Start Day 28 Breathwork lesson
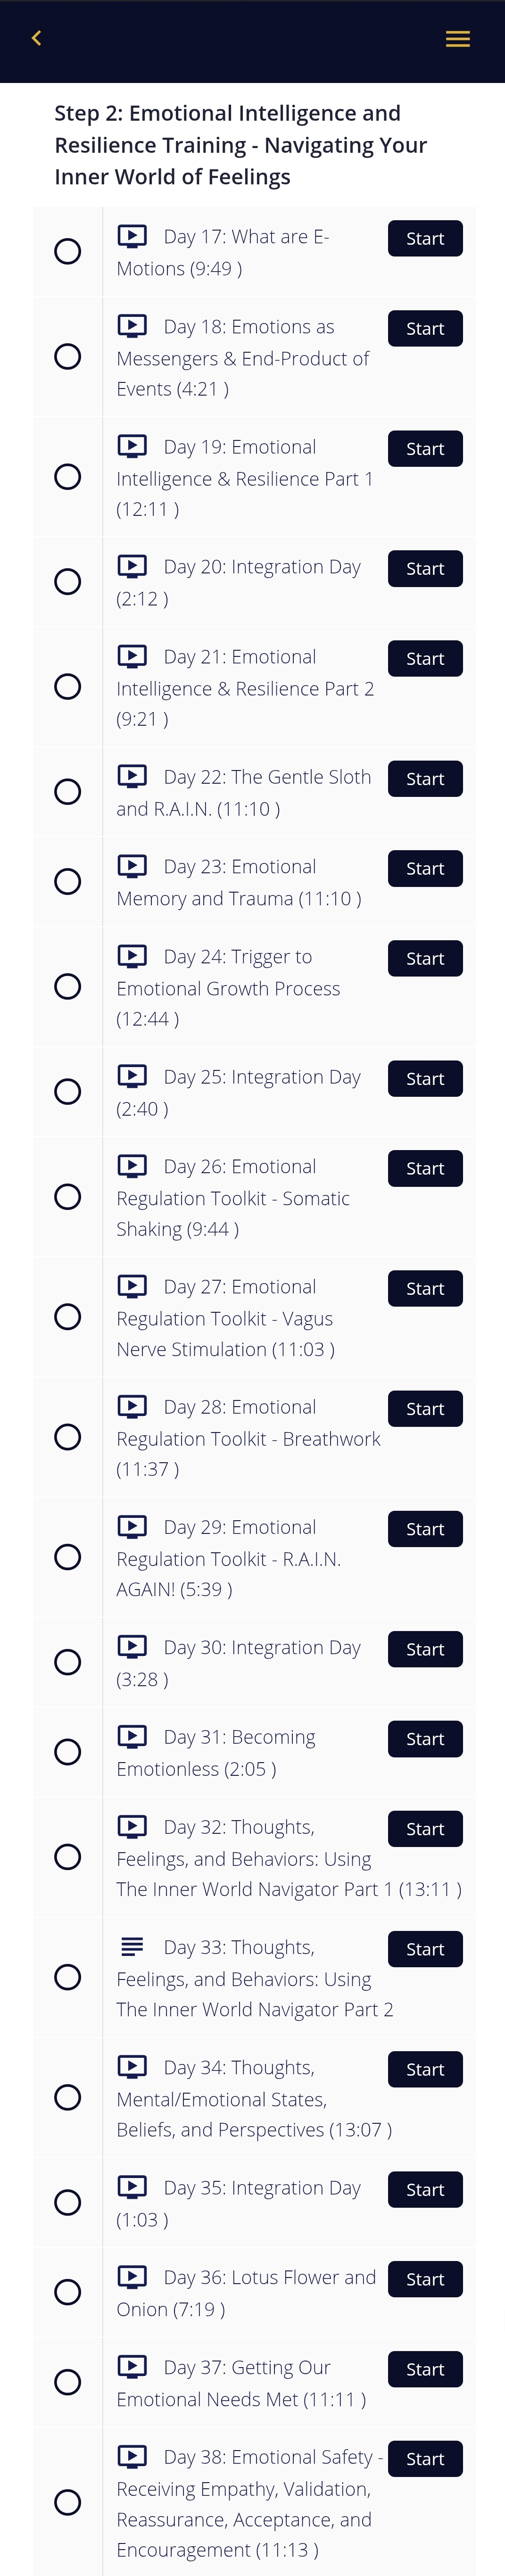Image resolution: width=505 pixels, height=2576 pixels. (425, 1409)
